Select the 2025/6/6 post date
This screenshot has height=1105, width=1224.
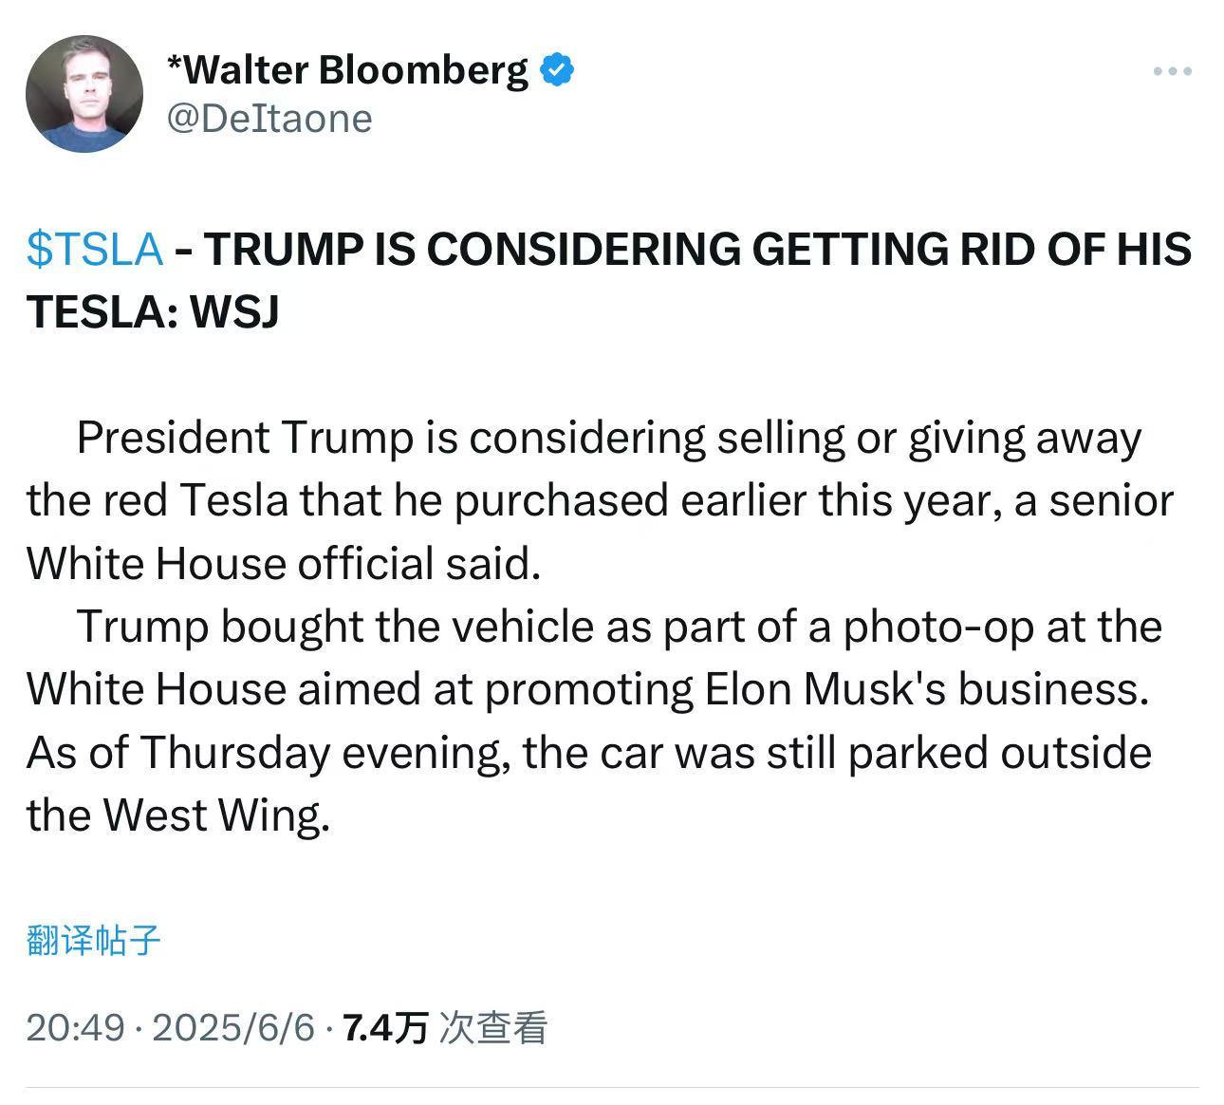[x=232, y=1027]
